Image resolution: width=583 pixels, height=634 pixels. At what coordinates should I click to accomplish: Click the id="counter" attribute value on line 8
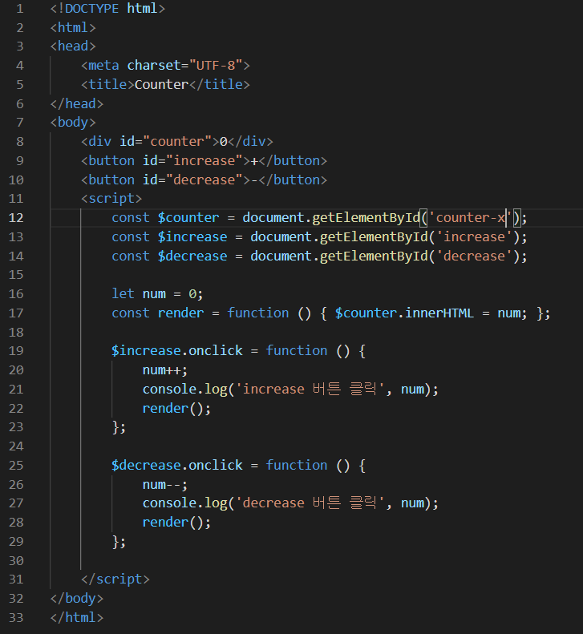click(x=177, y=142)
